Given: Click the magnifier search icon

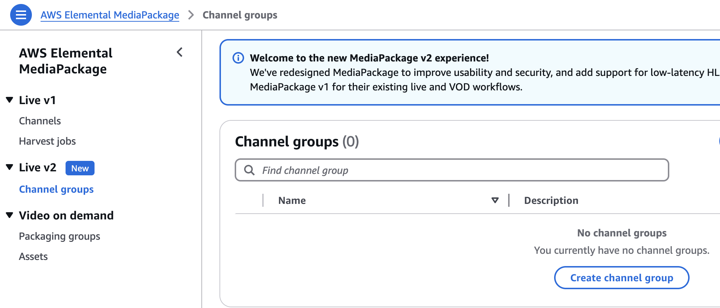Looking at the screenshot, I should coord(249,170).
